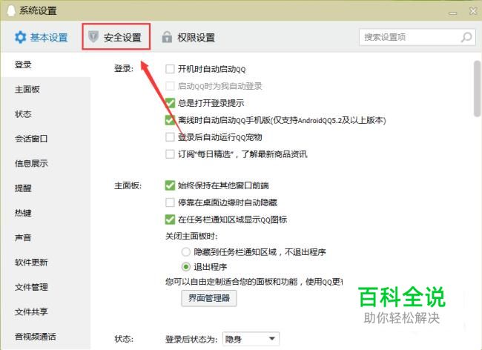Minimize the 系统设置 window
Screen dimensions: 482x350
coord(452,13)
